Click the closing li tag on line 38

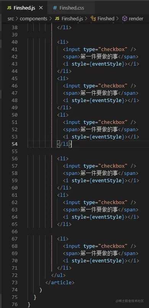(64, 28)
